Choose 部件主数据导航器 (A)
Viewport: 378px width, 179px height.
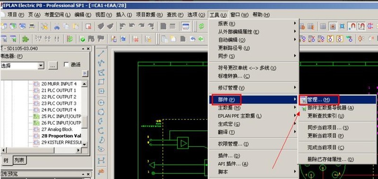tap(337, 108)
